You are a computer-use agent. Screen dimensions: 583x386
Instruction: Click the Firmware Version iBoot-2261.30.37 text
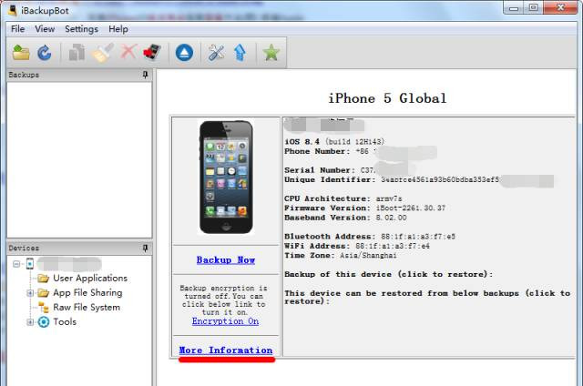[x=364, y=208]
